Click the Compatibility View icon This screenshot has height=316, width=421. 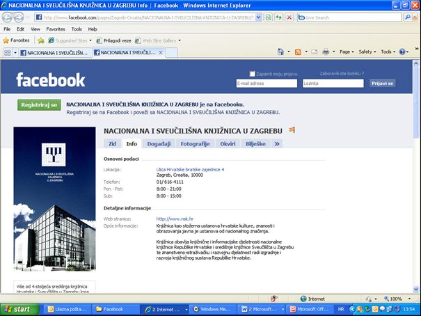[x=268, y=17]
